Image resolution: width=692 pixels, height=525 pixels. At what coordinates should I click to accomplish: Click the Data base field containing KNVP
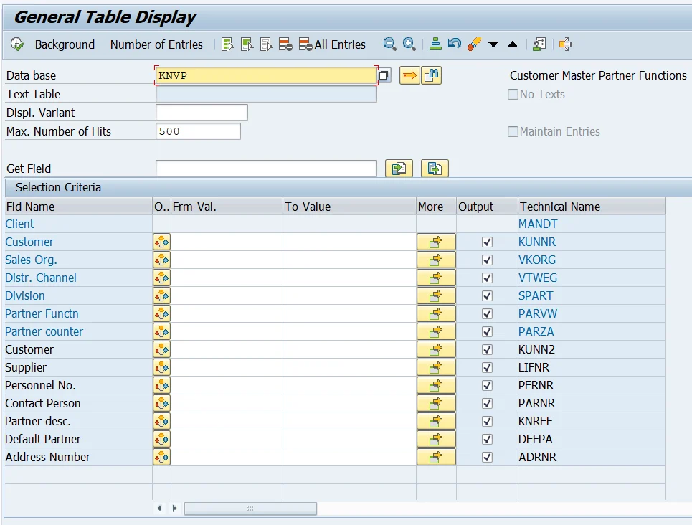[x=266, y=75]
